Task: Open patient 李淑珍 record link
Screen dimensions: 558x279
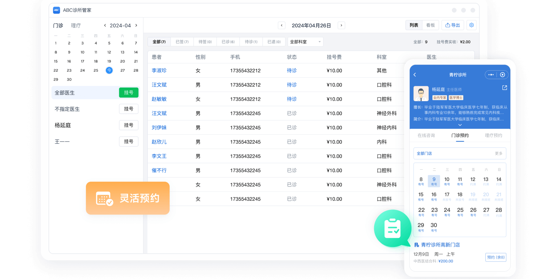Action: coord(159,70)
